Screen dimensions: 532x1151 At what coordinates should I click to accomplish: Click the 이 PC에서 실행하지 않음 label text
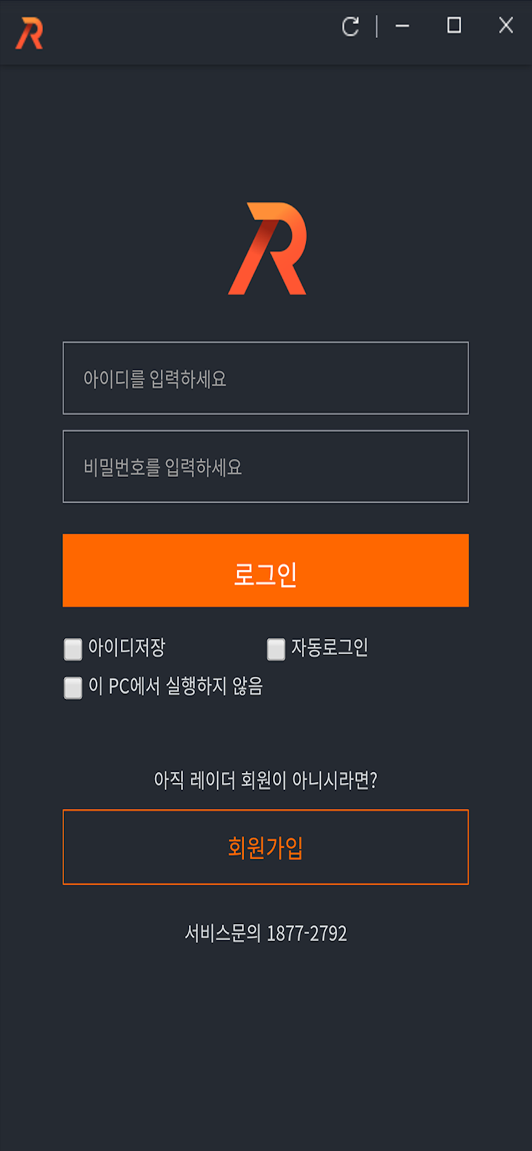click(176, 686)
